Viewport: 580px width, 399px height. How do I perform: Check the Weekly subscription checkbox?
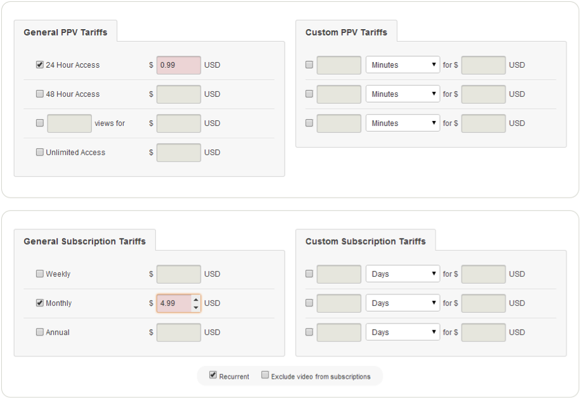tap(39, 274)
